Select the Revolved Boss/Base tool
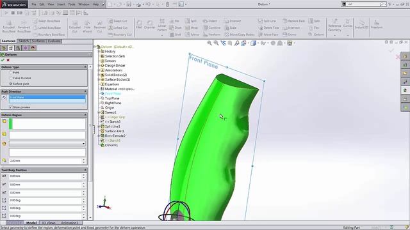This screenshot has height=230, width=410. point(24,27)
